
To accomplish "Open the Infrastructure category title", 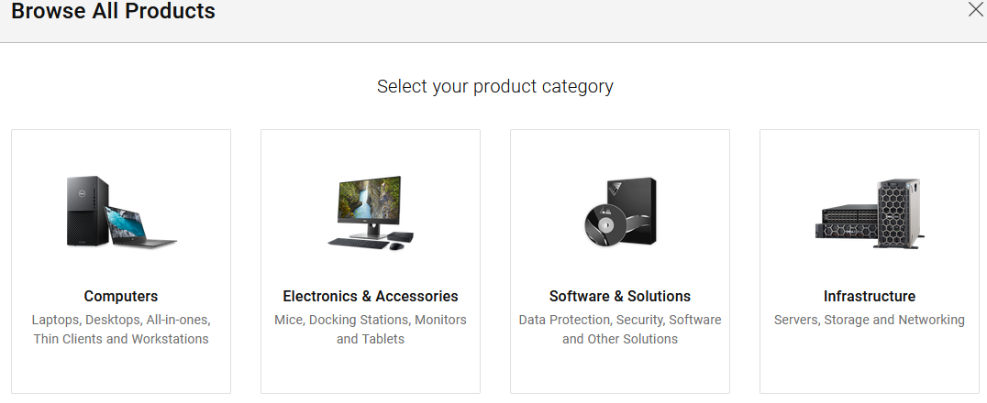I will tap(870, 296).
